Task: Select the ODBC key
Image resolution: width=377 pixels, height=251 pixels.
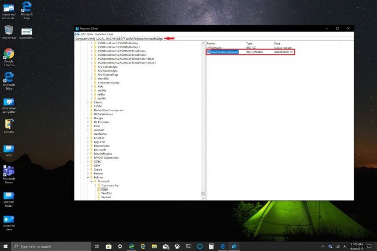Action: (x=97, y=162)
